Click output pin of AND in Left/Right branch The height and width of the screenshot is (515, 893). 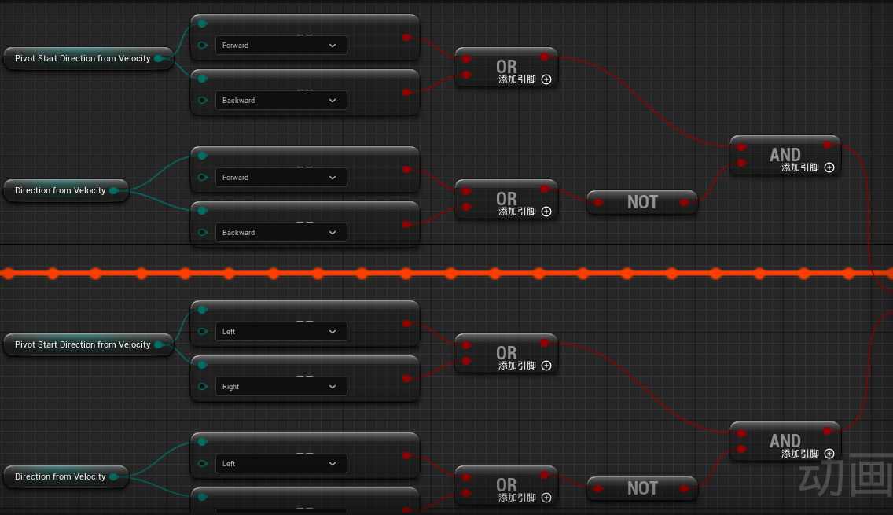(x=828, y=431)
